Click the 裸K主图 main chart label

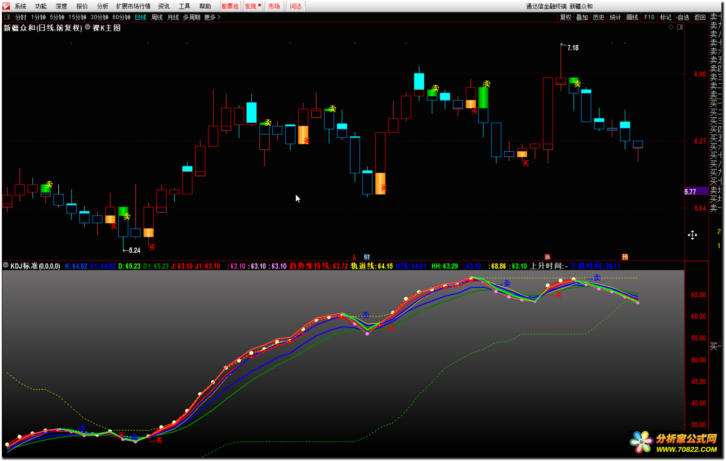tap(107, 28)
